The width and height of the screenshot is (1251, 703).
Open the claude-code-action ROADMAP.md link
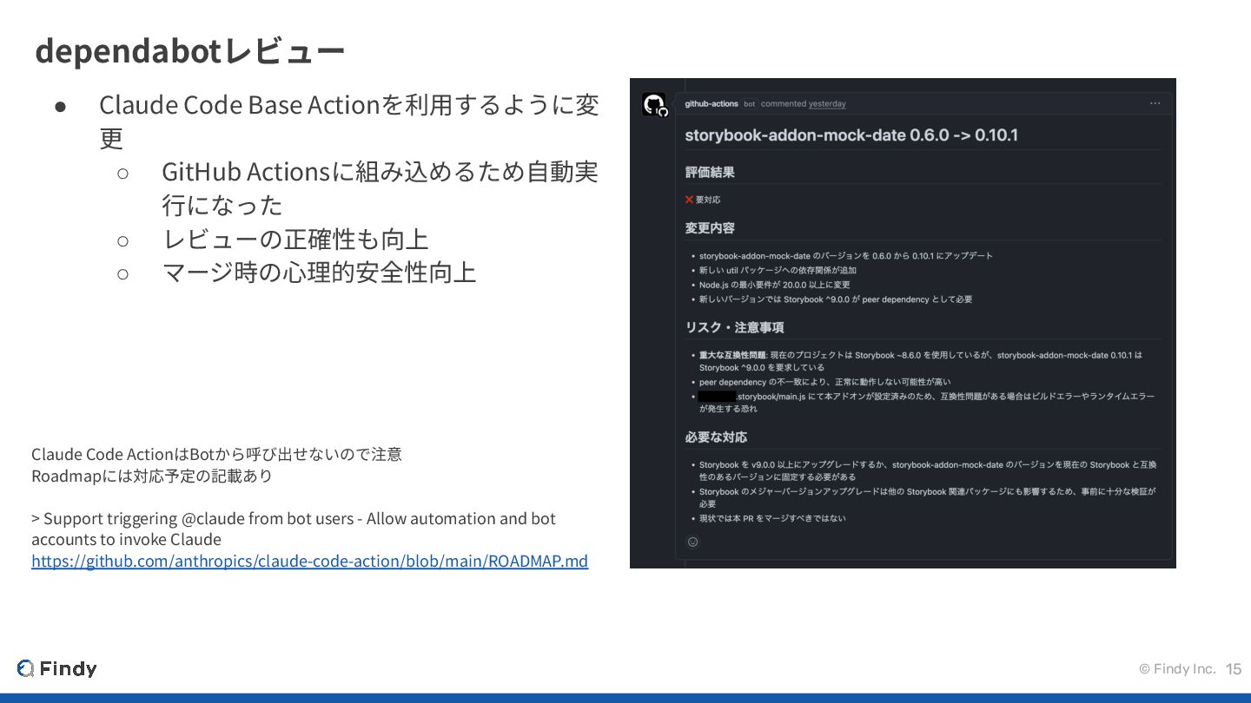[x=309, y=561]
